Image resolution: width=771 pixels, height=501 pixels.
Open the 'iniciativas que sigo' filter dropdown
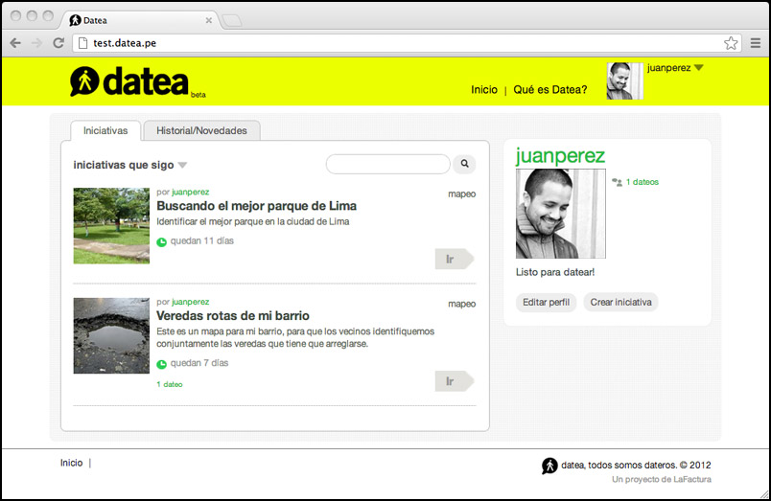tap(182, 165)
